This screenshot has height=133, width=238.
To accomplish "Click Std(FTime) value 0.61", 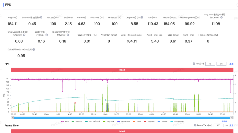I will (x=173, y=41).
